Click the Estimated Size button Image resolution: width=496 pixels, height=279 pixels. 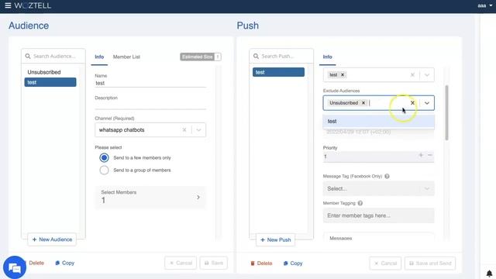197,57
